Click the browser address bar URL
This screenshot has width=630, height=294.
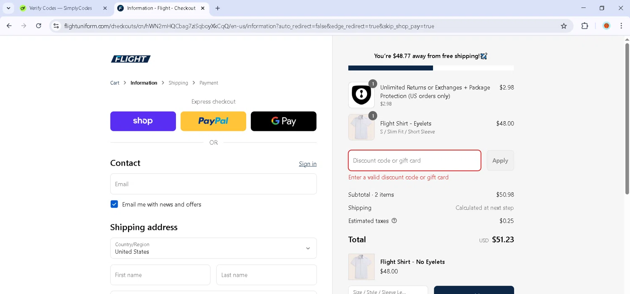249,26
